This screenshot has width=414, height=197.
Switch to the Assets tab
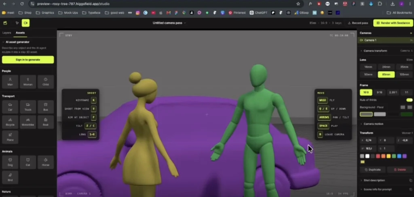[20, 33]
